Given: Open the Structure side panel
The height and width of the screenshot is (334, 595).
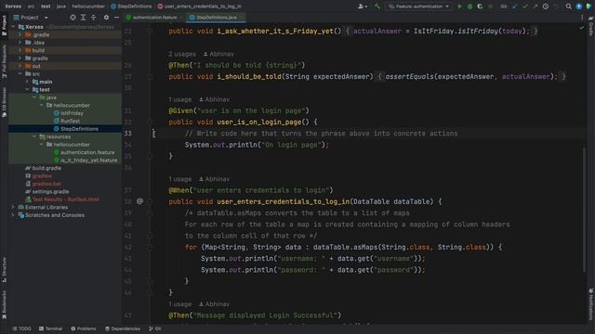Looking at the screenshot, I should [x=4, y=270].
